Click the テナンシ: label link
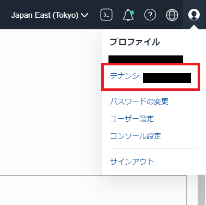This screenshot has width=206, height=205. tap(125, 76)
